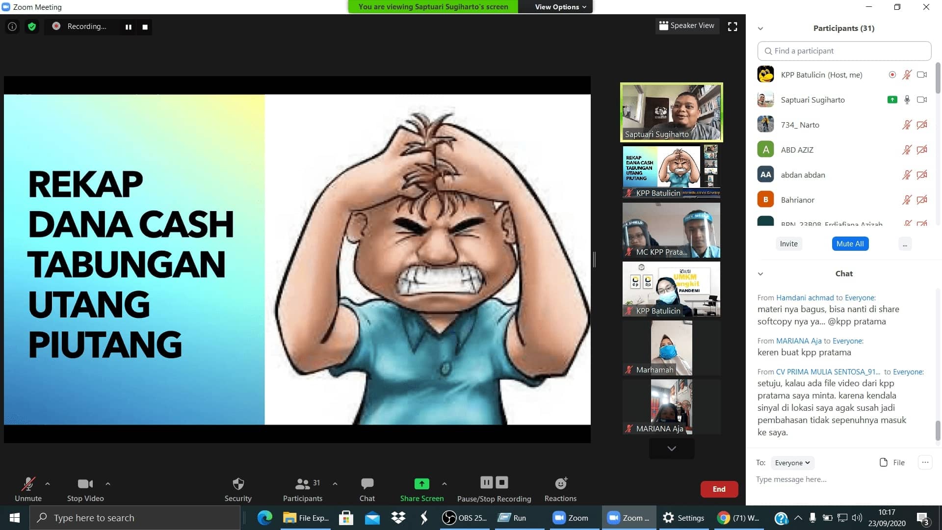Click the Mute All button
Screen dimensions: 942x530
point(850,244)
